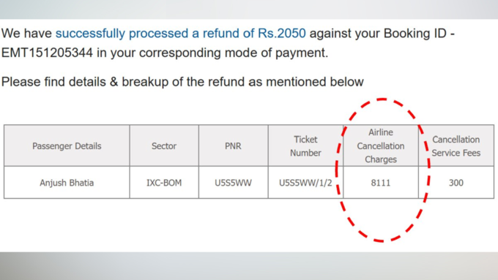
Task: Click the 'We have' opening words
Action: tap(26, 33)
